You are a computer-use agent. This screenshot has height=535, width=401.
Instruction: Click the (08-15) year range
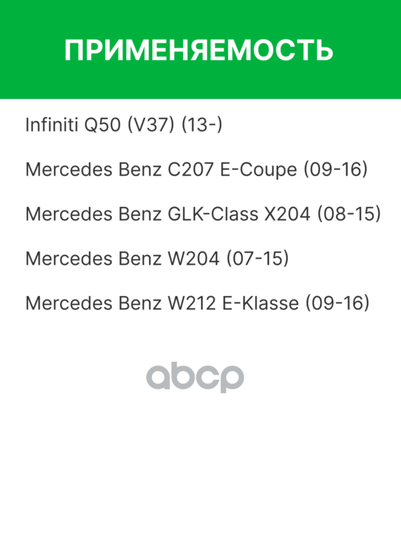pos(348,215)
